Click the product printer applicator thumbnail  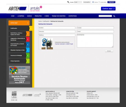pos(47,44)
